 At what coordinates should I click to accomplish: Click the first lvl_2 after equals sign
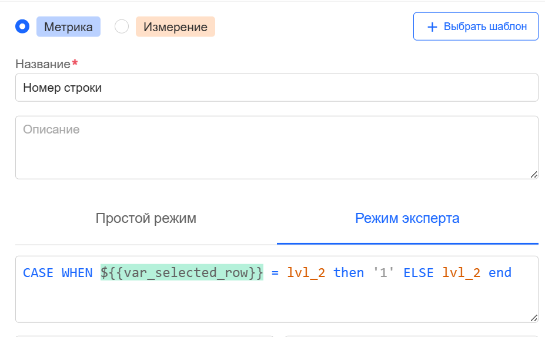306,273
